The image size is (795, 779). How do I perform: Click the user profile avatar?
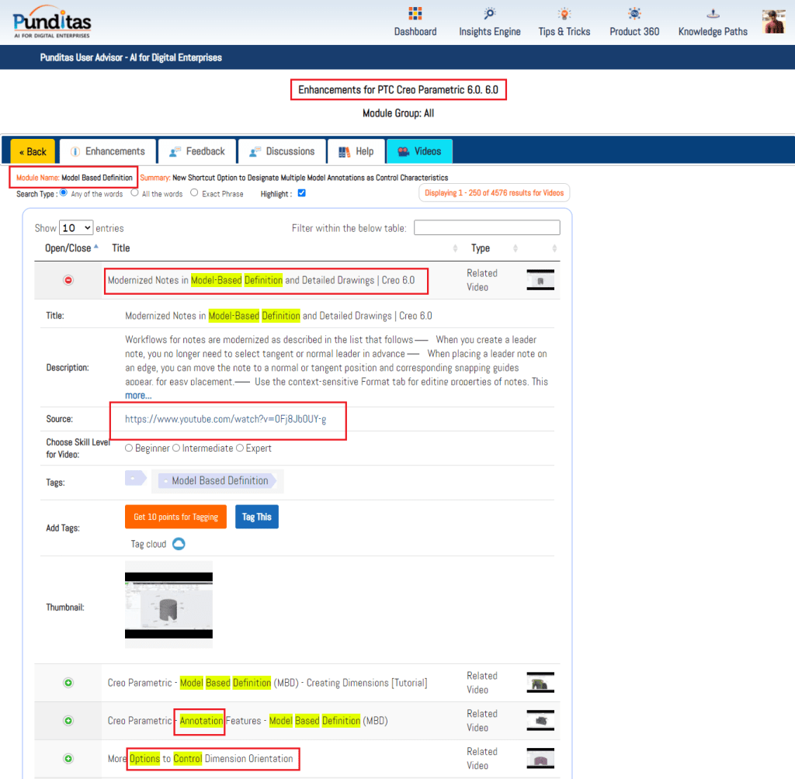773,22
